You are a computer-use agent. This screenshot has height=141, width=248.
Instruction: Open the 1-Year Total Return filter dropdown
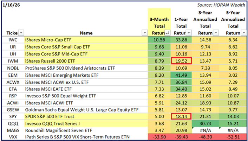pyautogui.click(x=189, y=33)
